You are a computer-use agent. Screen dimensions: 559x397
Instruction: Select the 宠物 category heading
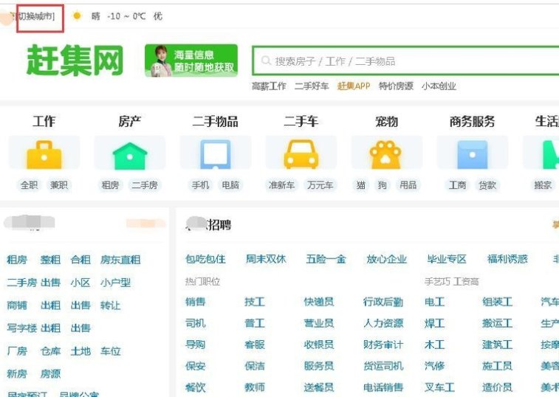386,121
